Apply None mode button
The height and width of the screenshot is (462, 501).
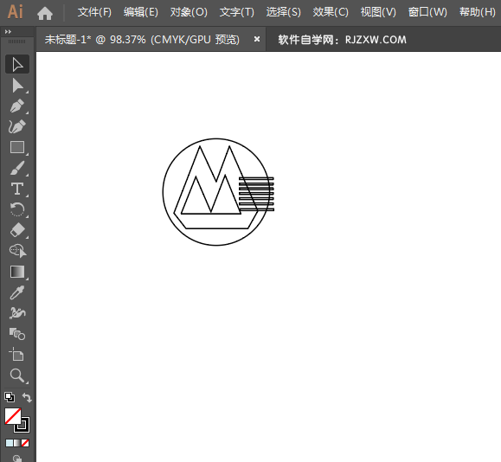coord(26,443)
